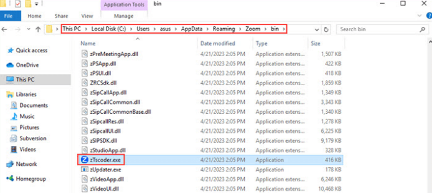
Task: Click the zSipCallApp.dll file icon
Action: point(84,92)
